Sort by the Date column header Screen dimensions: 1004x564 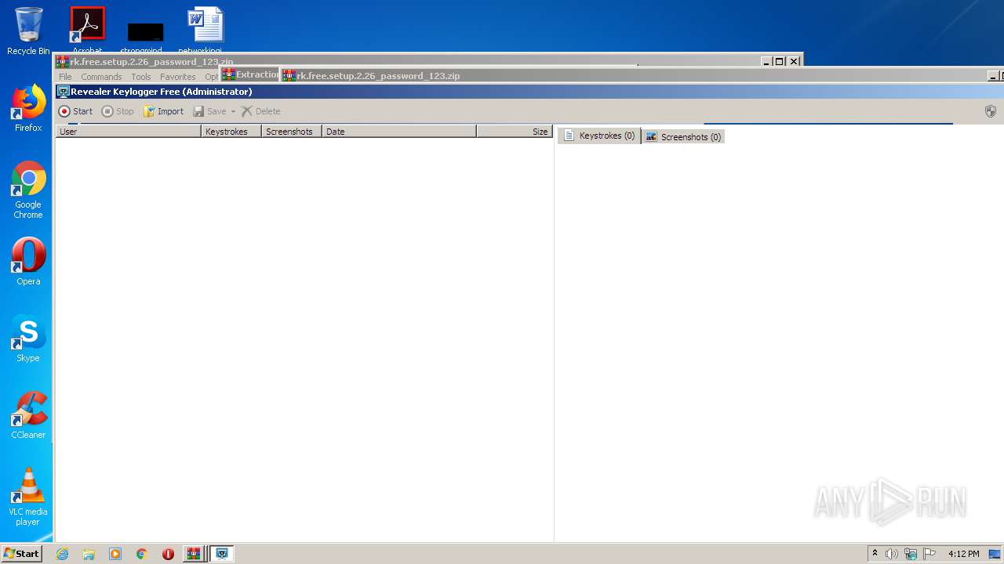tap(399, 132)
